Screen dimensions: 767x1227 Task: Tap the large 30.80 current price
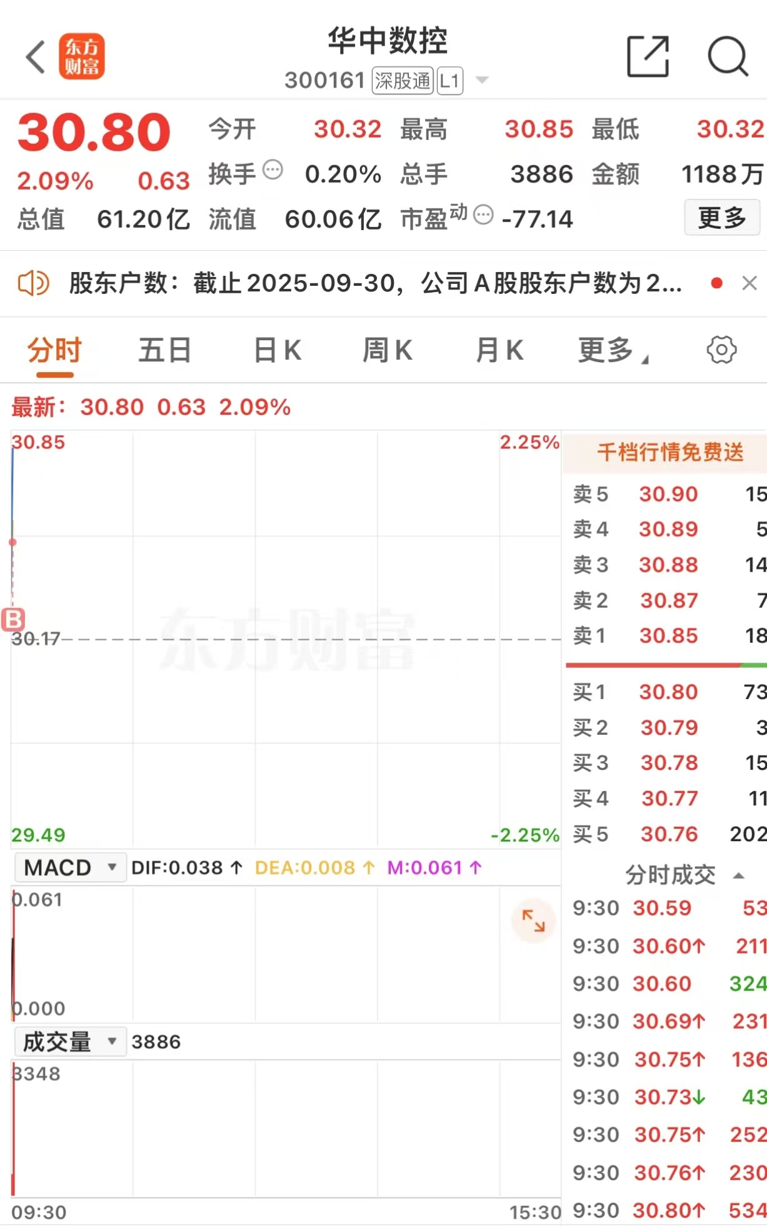(94, 133)
